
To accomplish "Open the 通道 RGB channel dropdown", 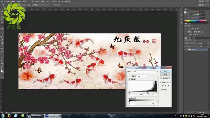I will pos(142,76).
